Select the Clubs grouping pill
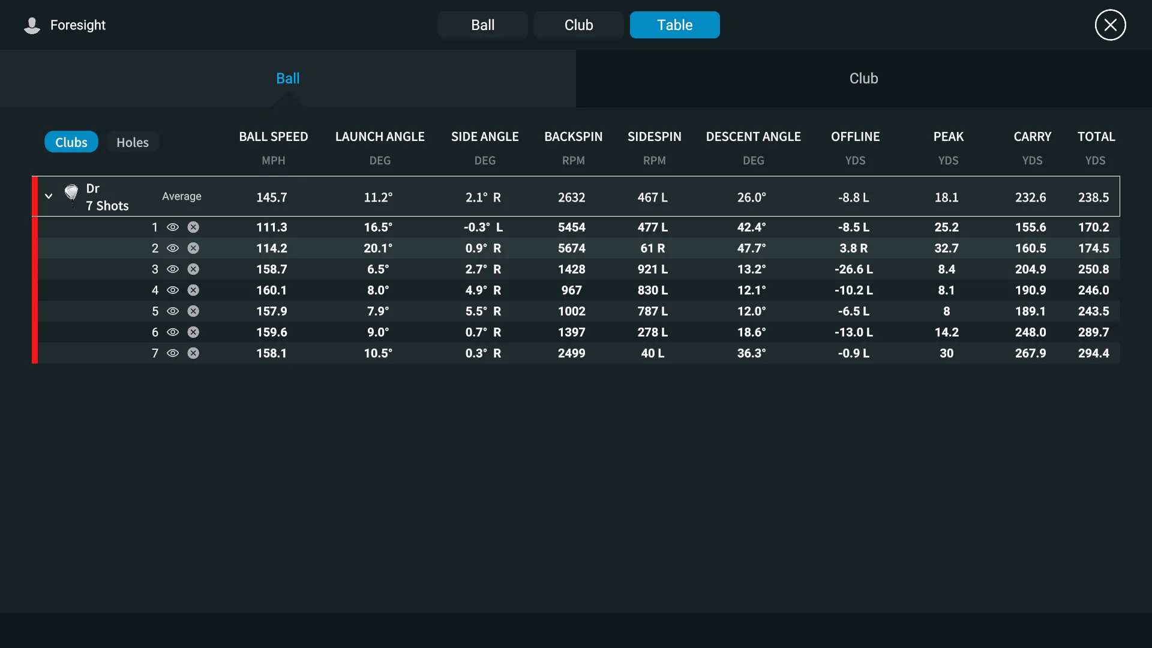This screenshot has width=1152, height=648. (71, 142)
